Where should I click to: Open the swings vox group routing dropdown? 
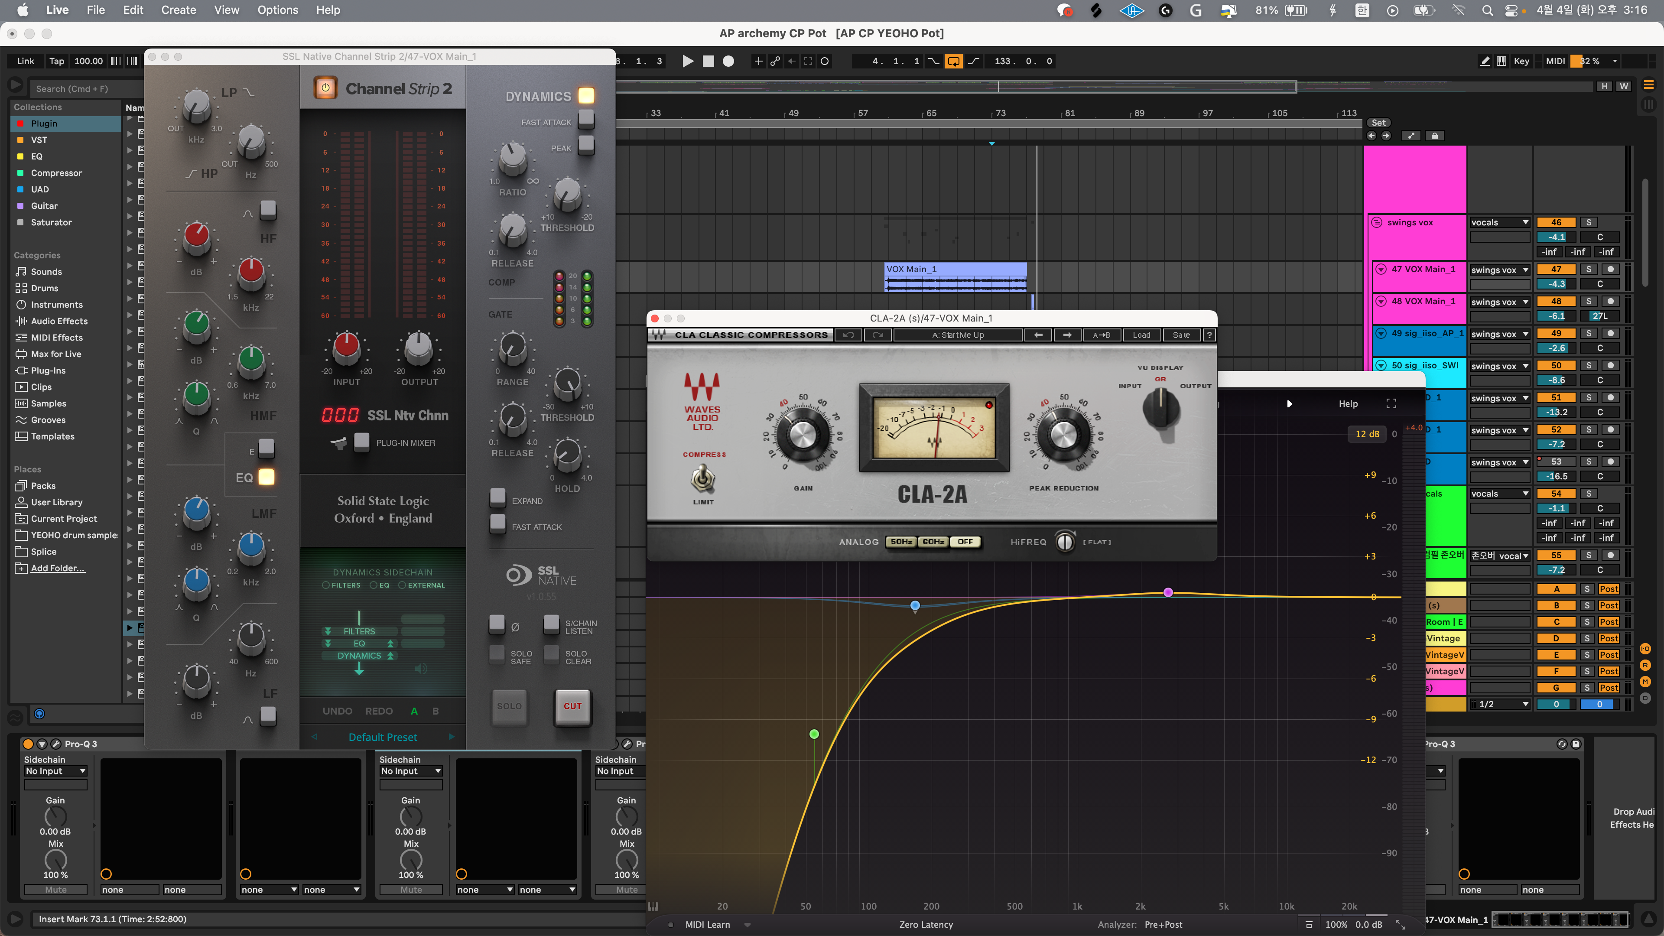[1500, 222]
